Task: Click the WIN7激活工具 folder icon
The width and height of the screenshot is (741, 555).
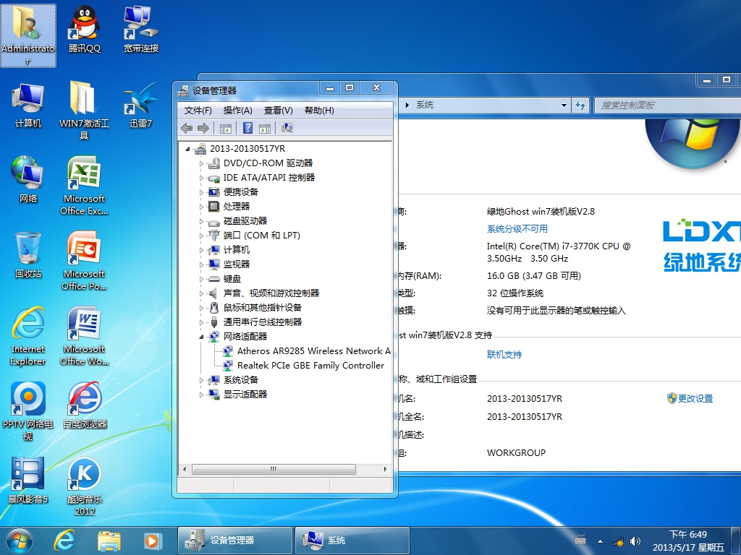Action: click(x=84, y=111)
